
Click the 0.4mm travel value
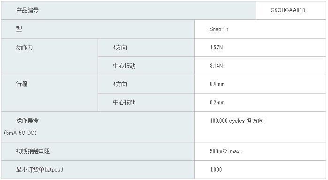[x=217, y=84]
